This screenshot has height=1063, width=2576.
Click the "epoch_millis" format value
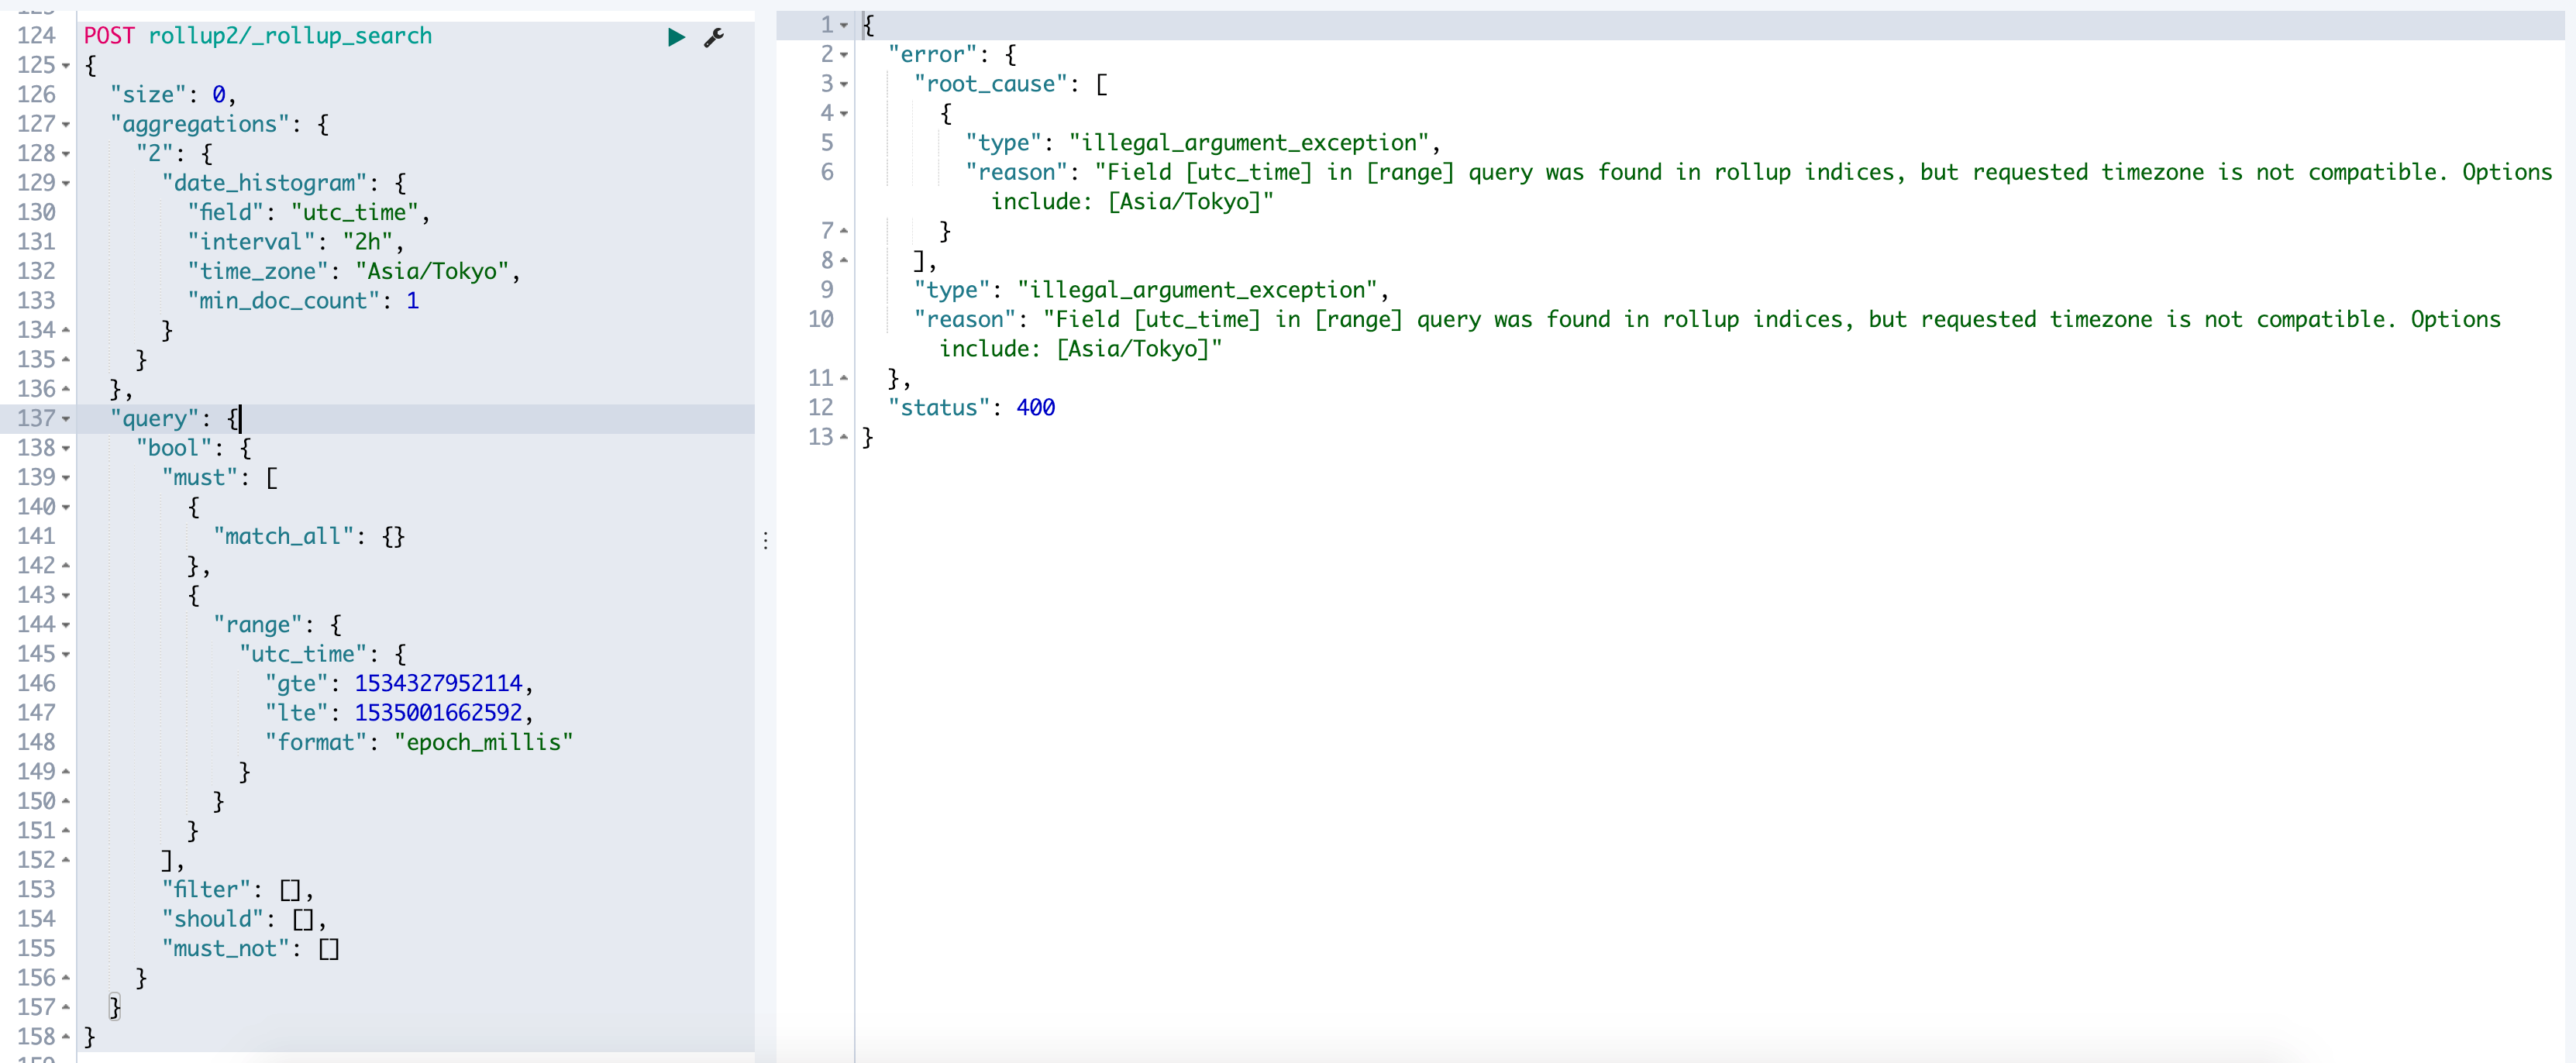click(483, 742)
